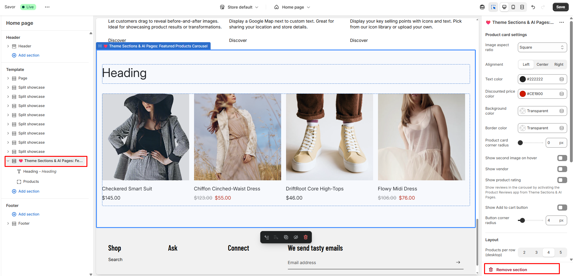This screenshot has width=573, height=276.
Task: Click dynamic source icon for Border color
Action: [x=562, y=128]
